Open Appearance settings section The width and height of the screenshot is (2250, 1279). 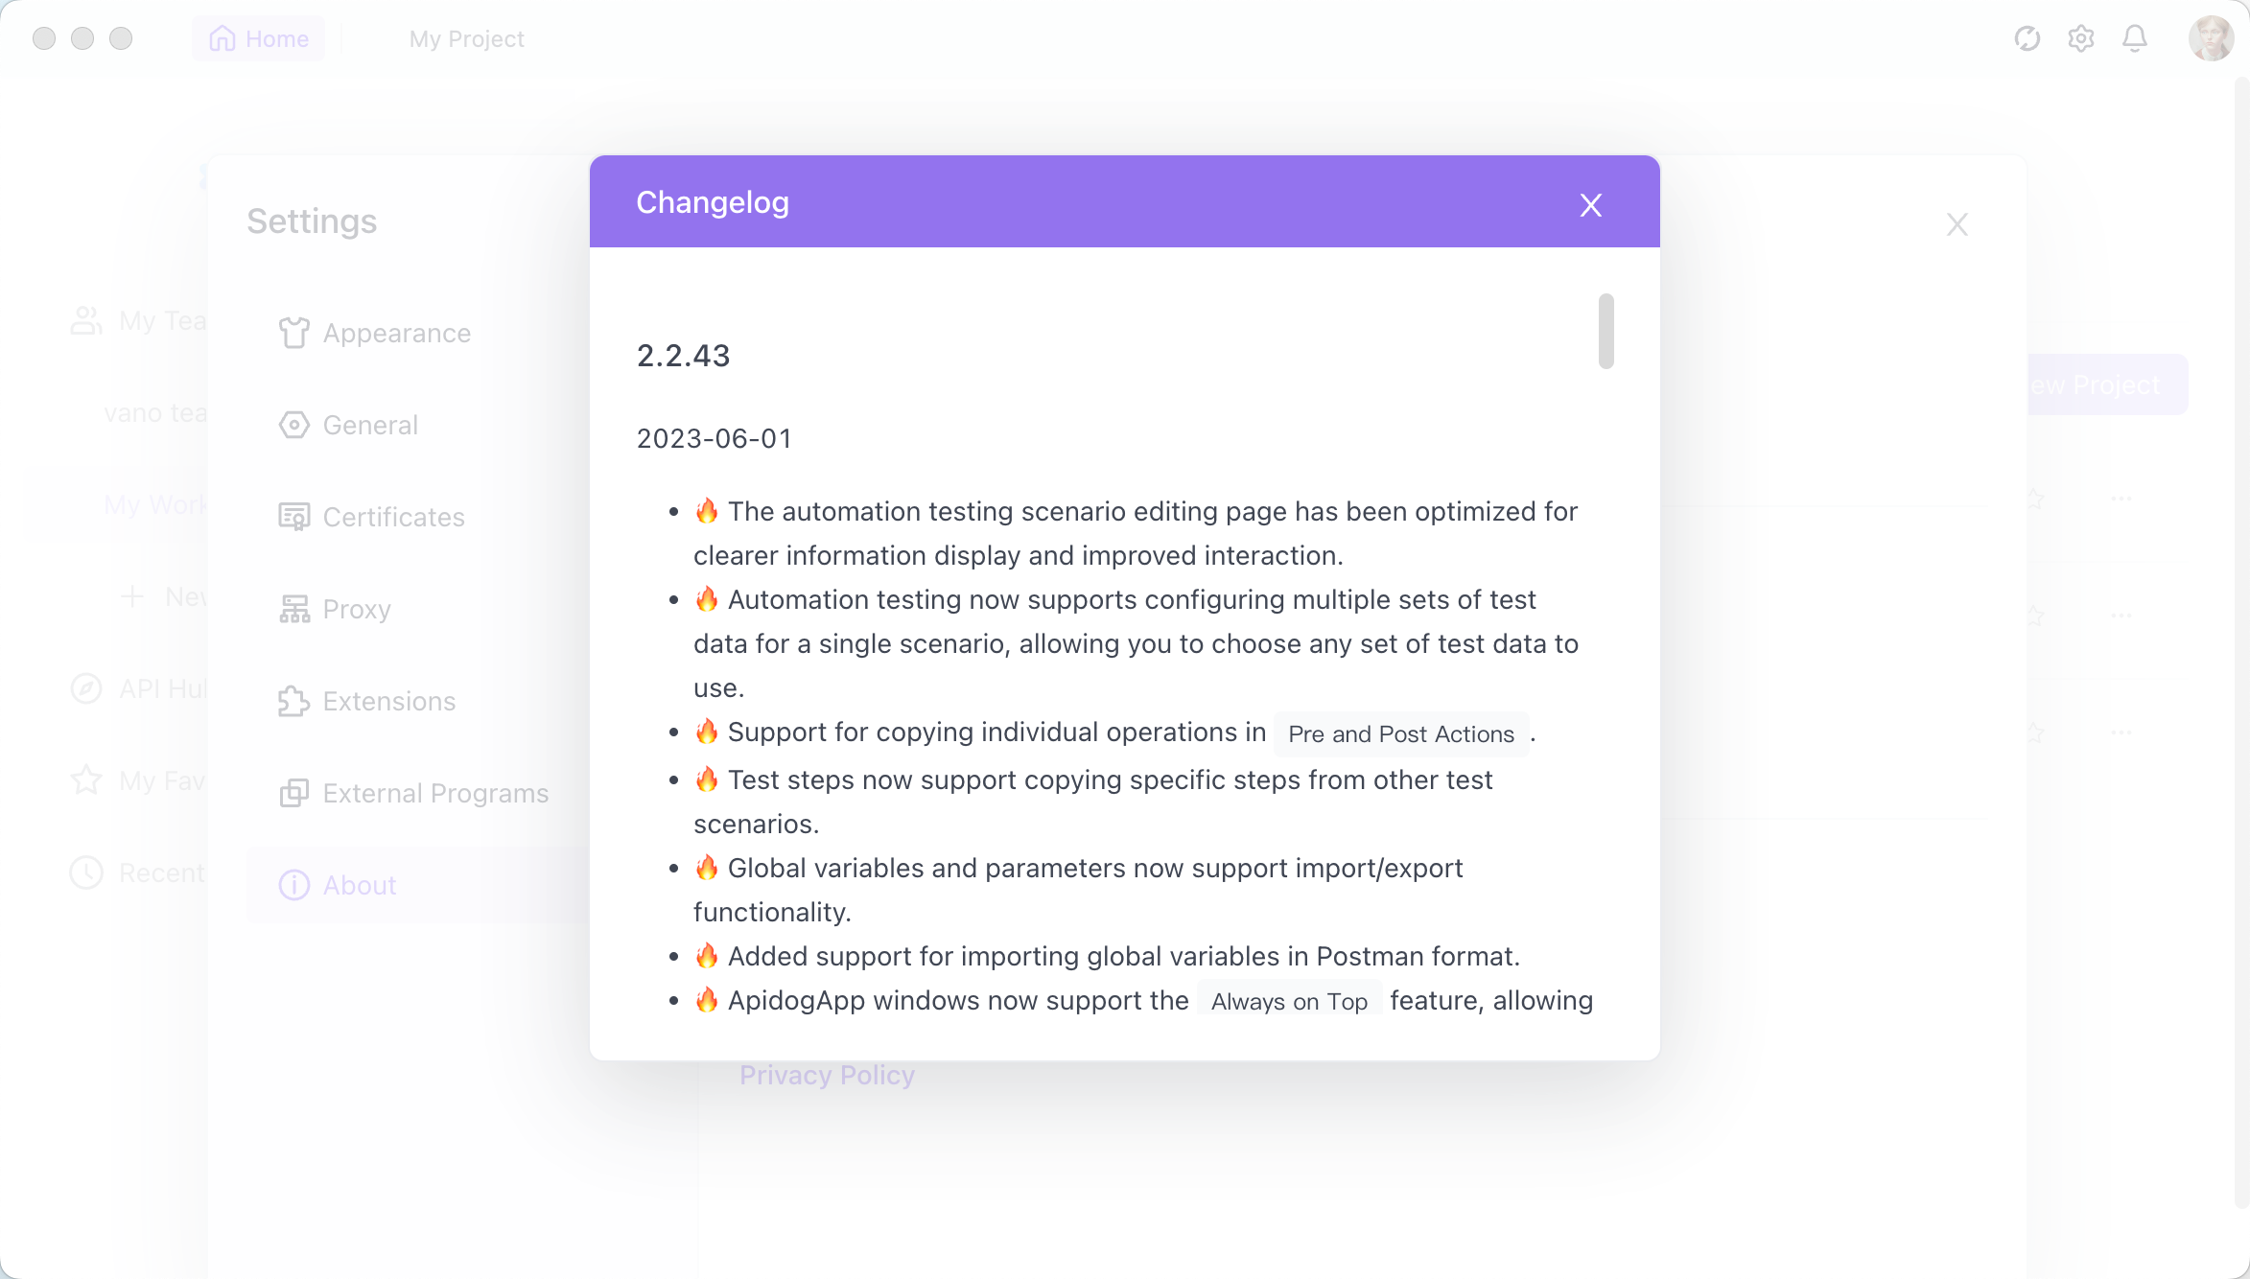pos(397,333)
